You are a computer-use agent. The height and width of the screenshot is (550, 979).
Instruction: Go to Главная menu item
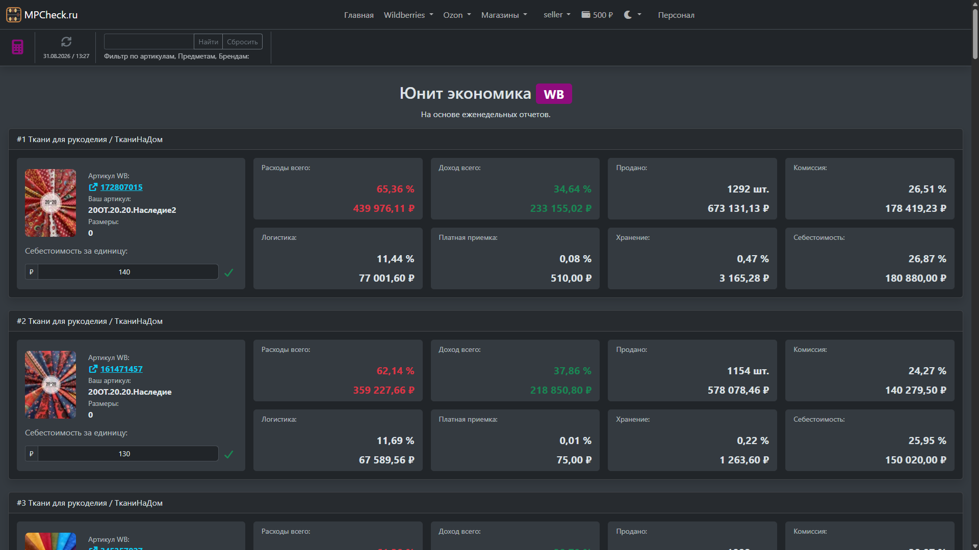[359, 15]
